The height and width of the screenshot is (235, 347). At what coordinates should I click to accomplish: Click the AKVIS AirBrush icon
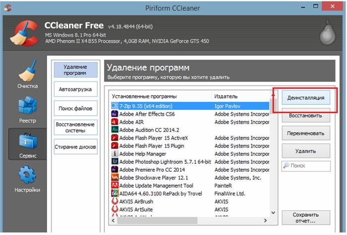coord(115,201)
